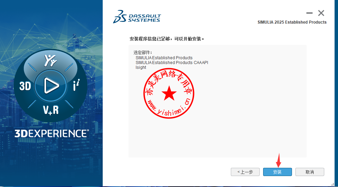Viewport: 338px width, 187px height.
Task: Click the '安装程序信息已足够' heading text
Action: click(167, 39)
